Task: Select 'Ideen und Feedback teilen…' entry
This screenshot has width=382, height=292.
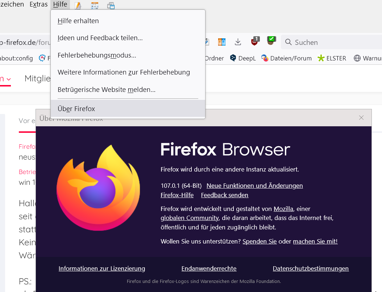Action: (x=128, y=38)
